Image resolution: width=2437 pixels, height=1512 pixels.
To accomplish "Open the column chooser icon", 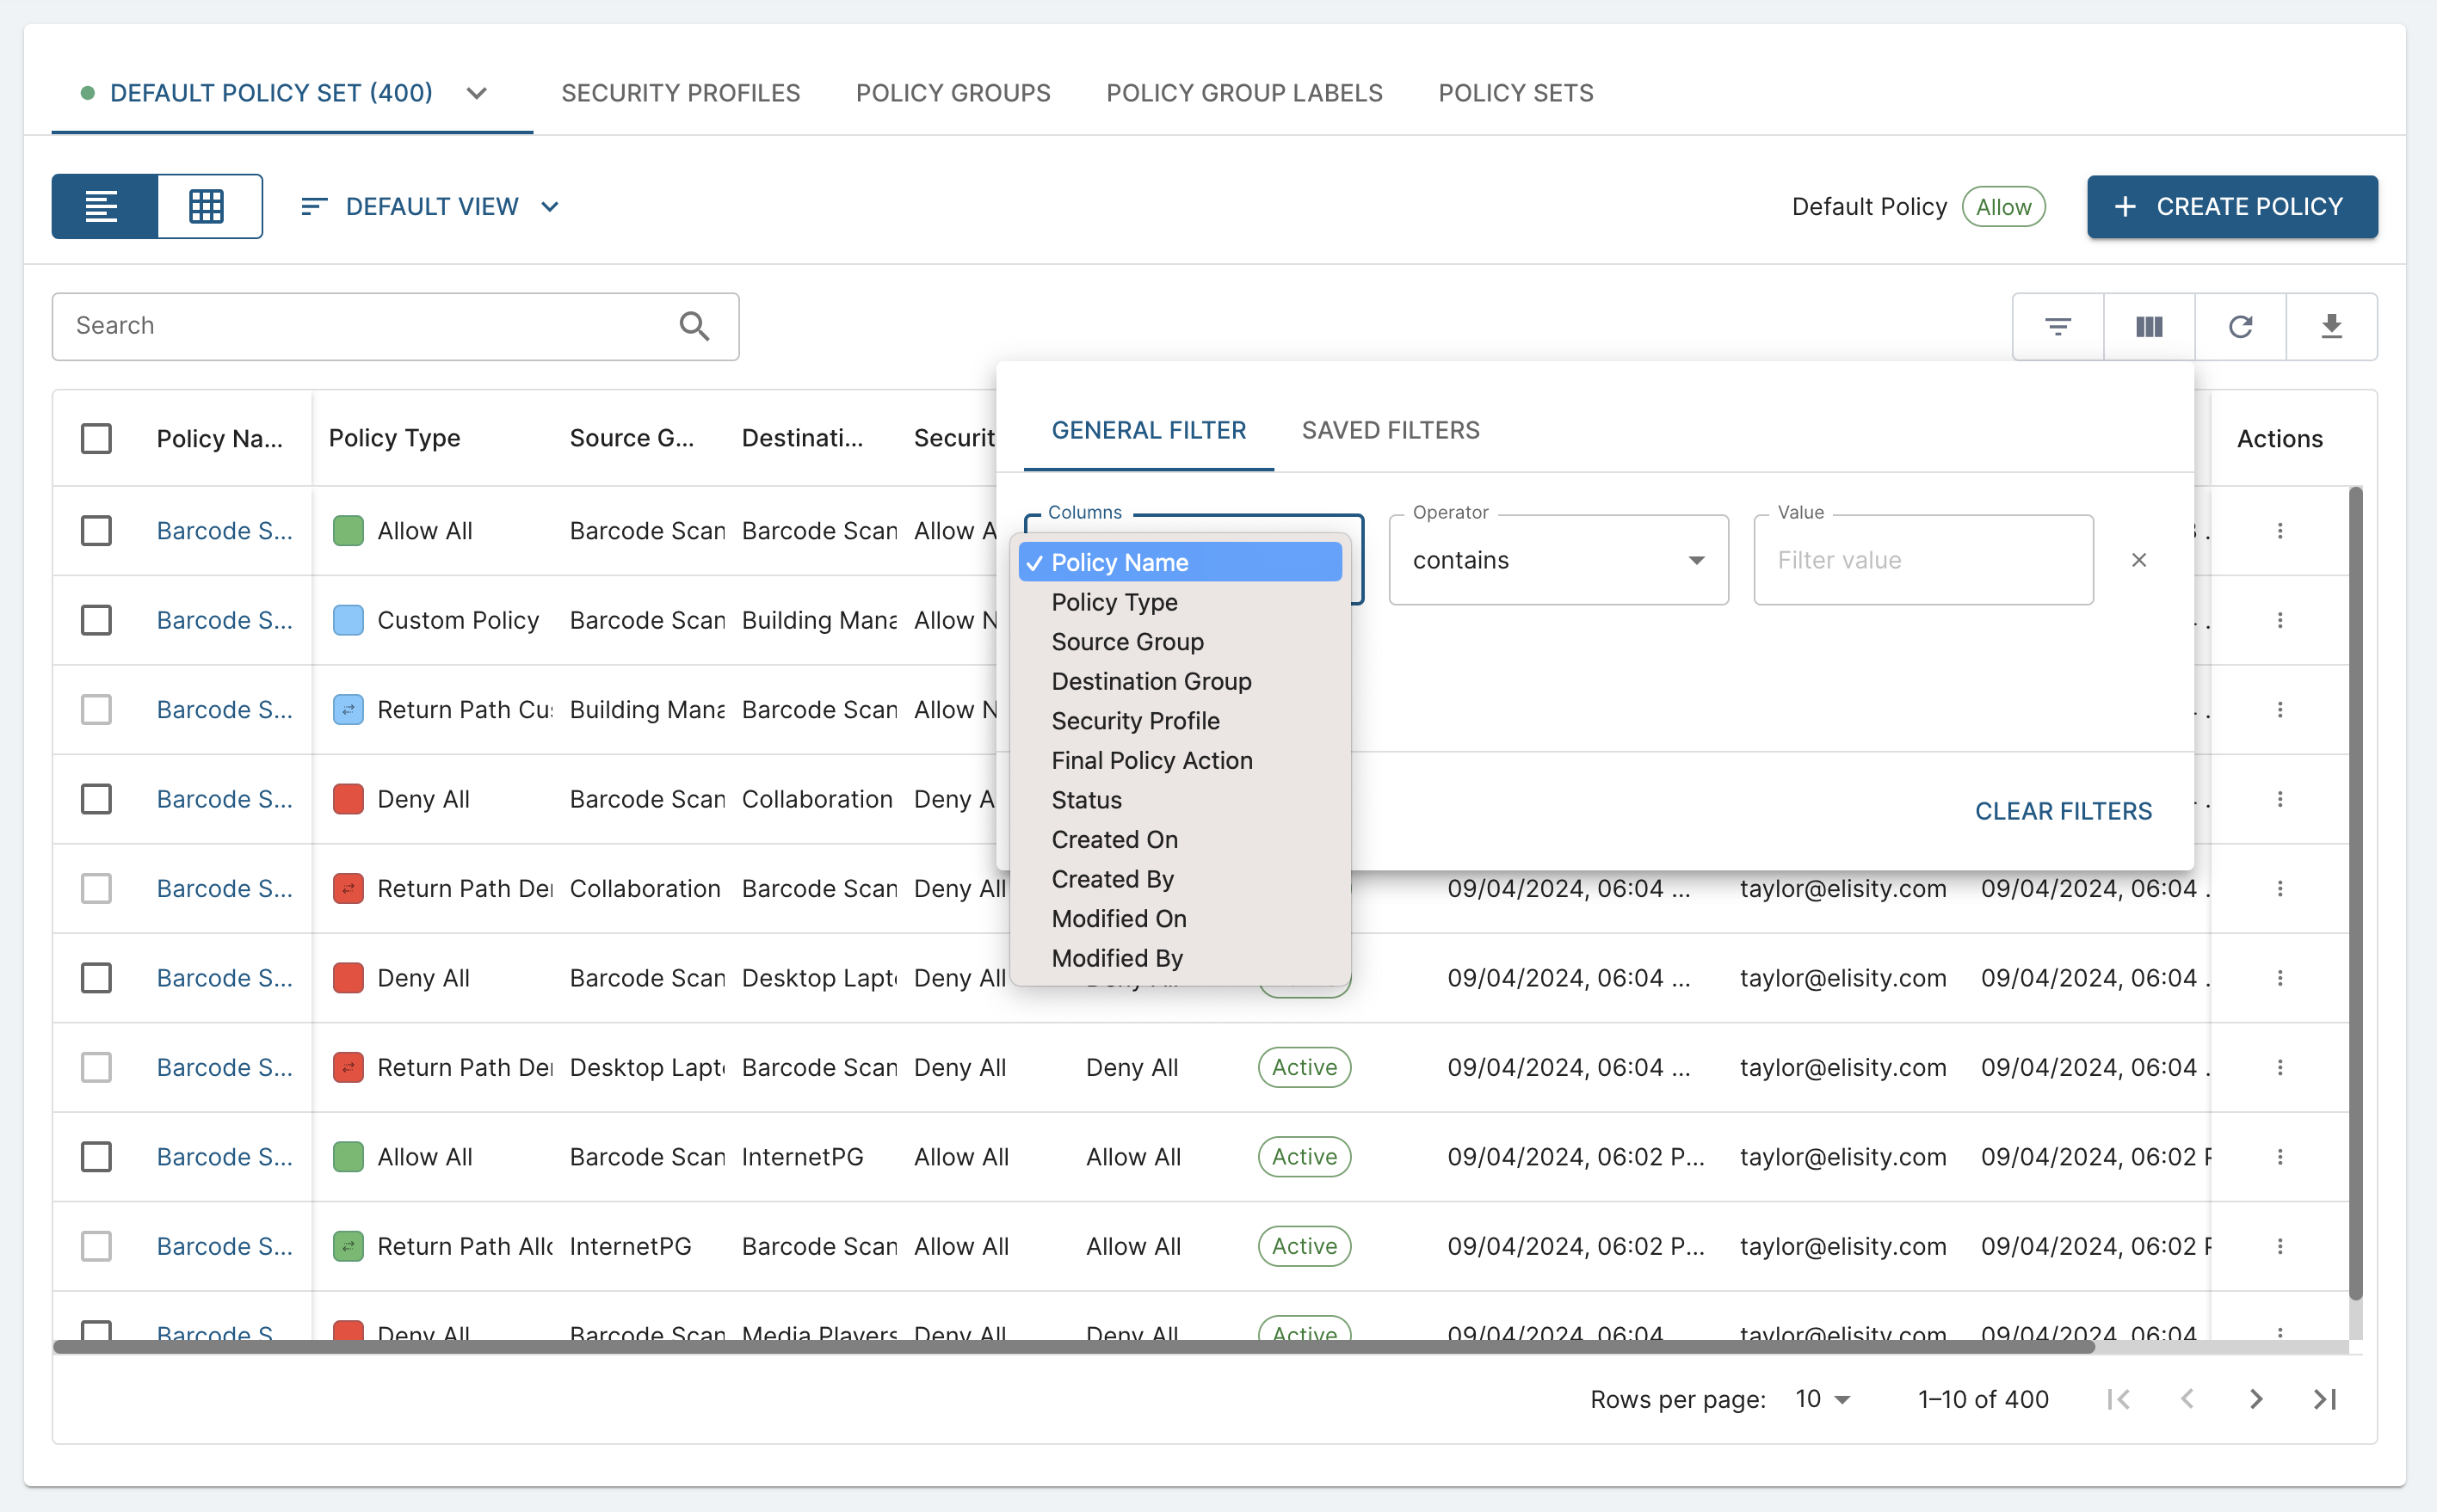I will 2149,326.
